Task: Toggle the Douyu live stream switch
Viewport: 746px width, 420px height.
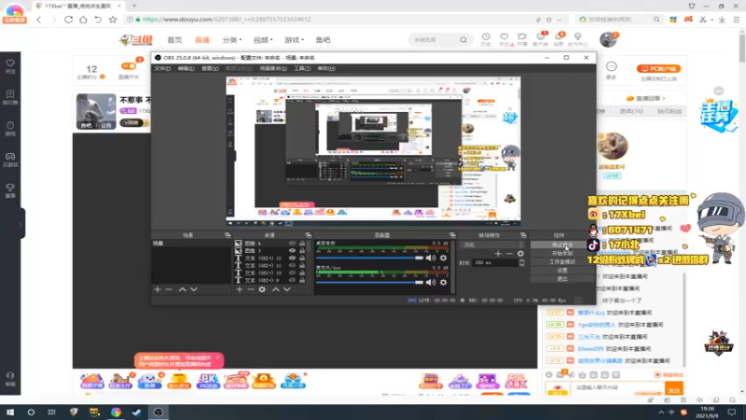Action: coord(129,66)
